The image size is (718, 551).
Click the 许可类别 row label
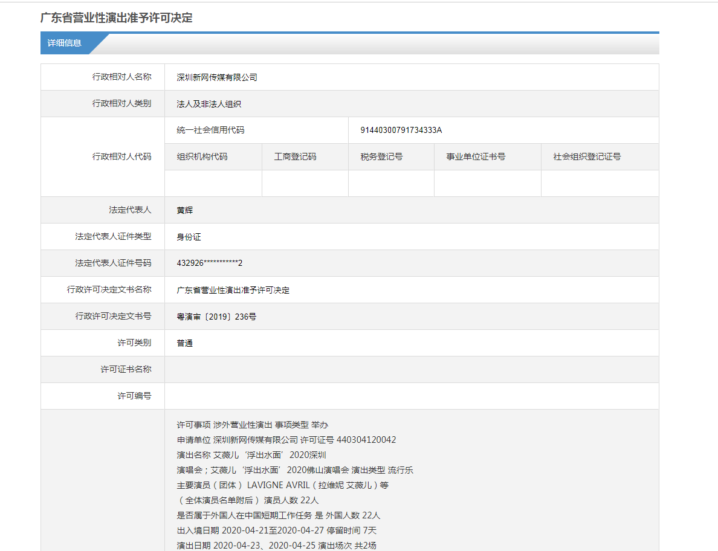[x=134, y=343]
